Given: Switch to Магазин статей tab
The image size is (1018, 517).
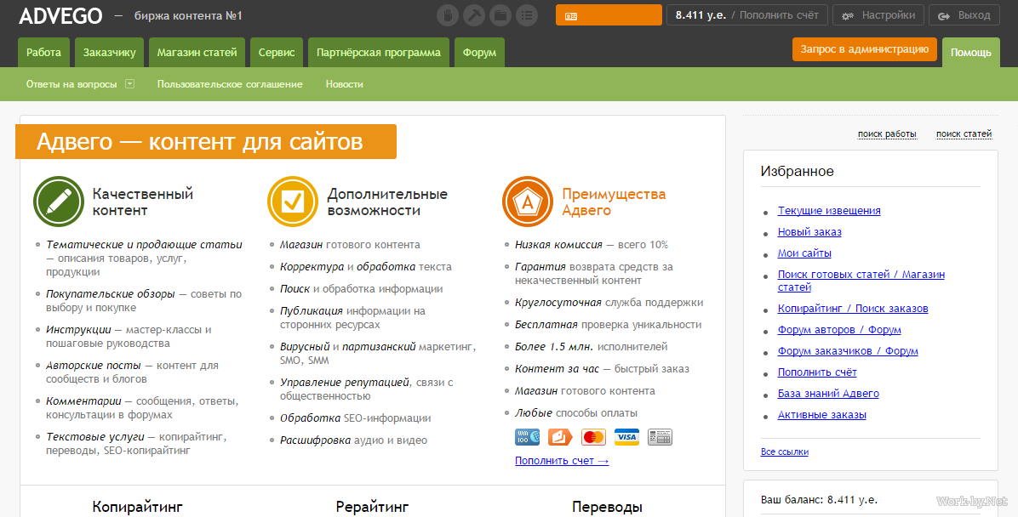Looking at the screenshot, I should (197, 53).
